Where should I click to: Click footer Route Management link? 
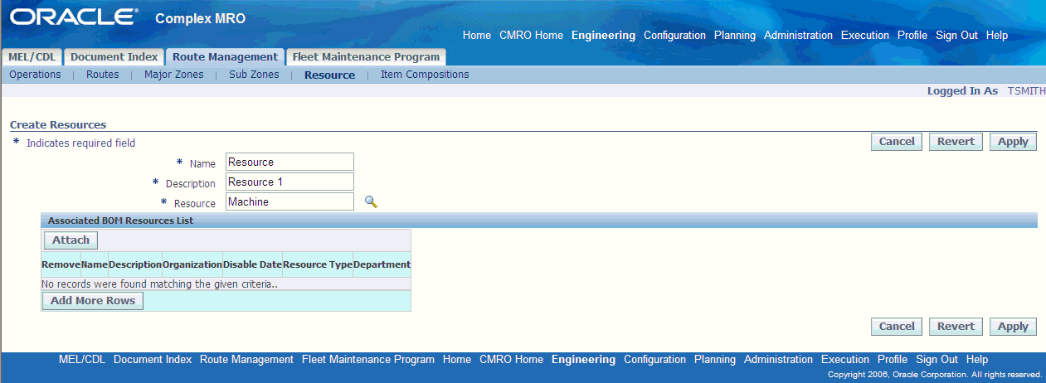(246, 360)
